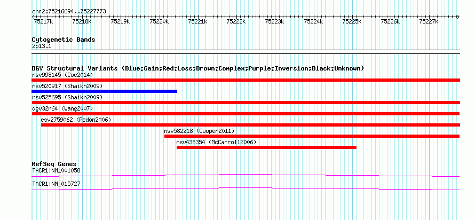
Task: Open the nsv582218 (Cooper2011) label
Action: (199, 131)
